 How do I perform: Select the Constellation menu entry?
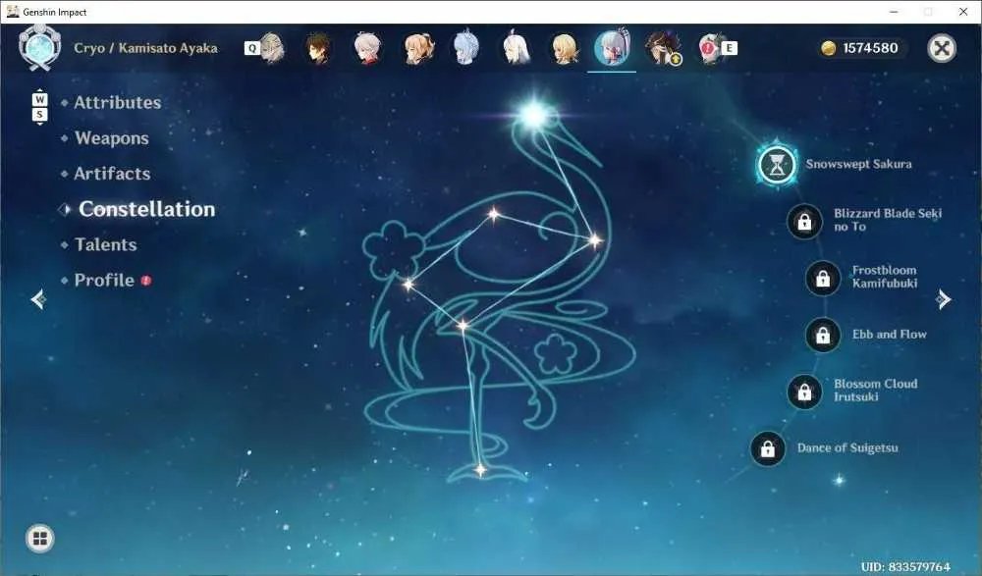[146, 209]
